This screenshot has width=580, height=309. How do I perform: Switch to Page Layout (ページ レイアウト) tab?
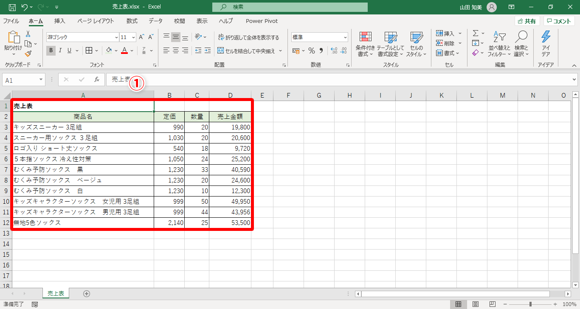tap(96, 21)
